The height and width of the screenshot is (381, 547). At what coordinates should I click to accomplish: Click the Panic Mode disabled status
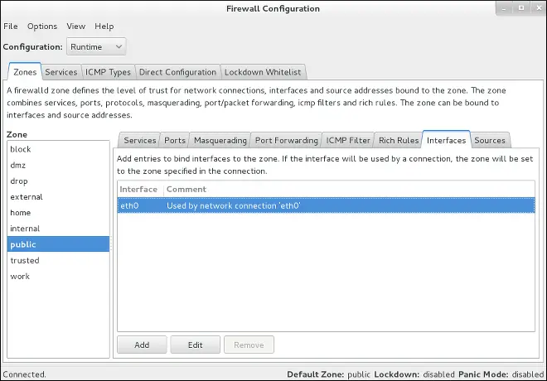tap(501, 374)
